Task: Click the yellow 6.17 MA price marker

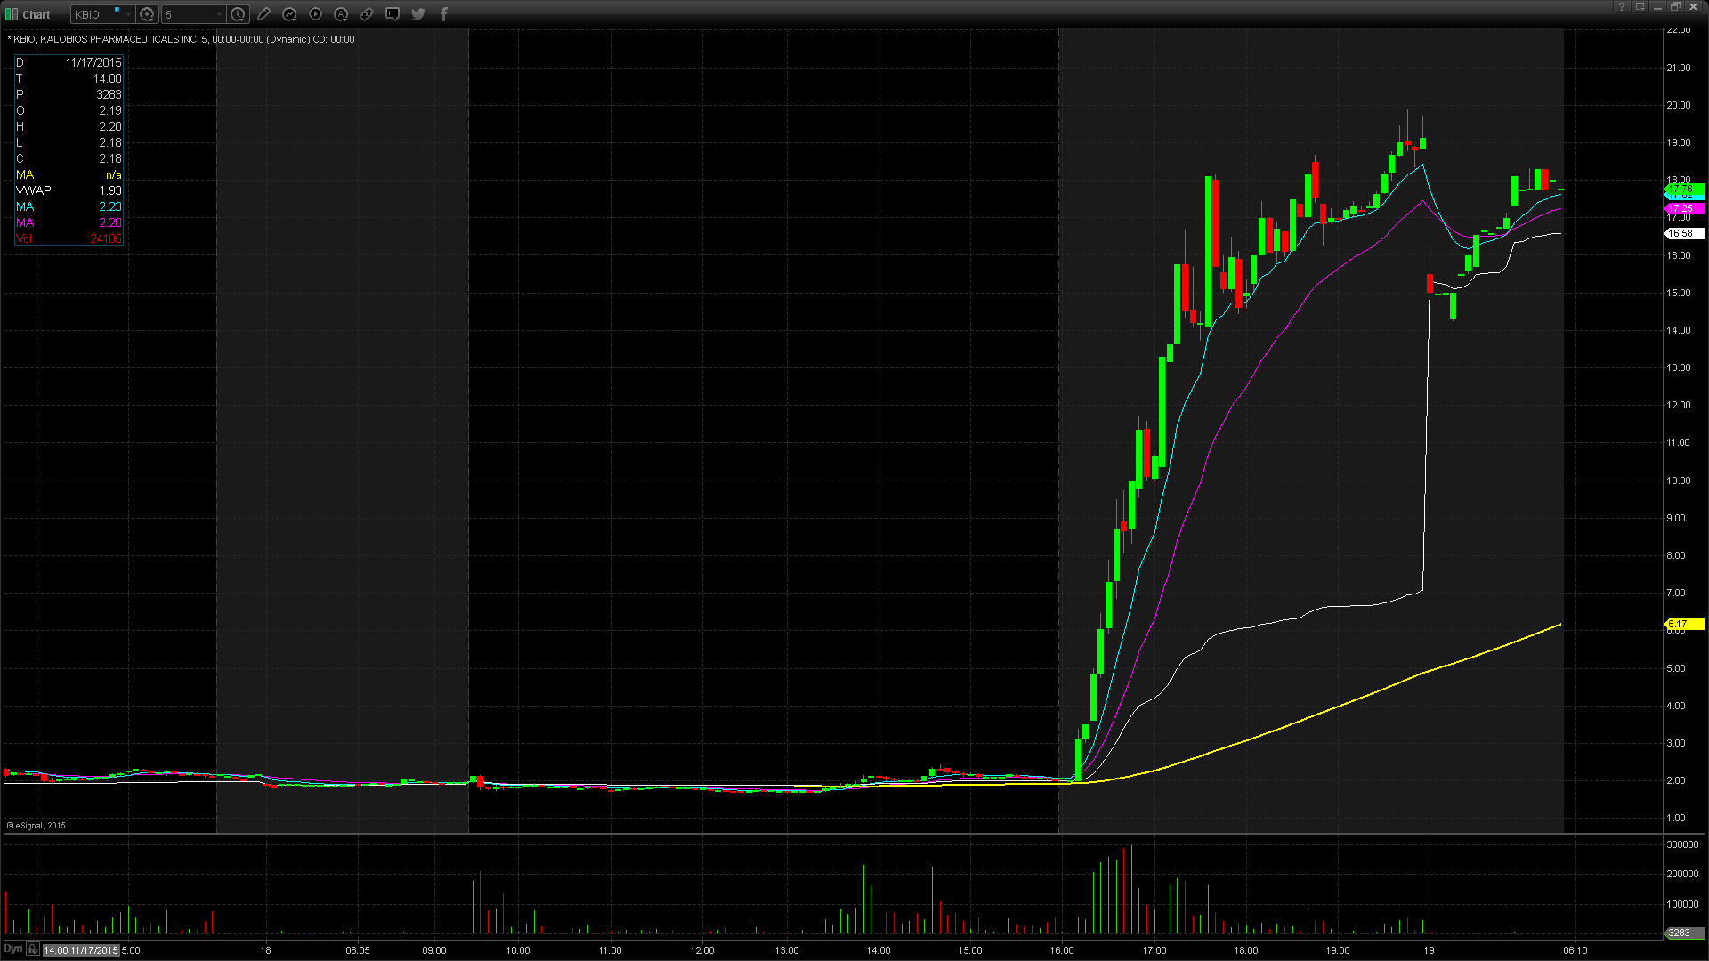Action: [1684, 625]
